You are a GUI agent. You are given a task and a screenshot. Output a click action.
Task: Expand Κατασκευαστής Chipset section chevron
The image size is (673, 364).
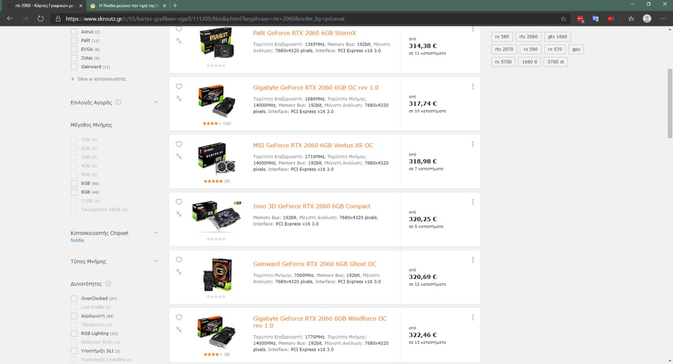click(x=156, y=233)
